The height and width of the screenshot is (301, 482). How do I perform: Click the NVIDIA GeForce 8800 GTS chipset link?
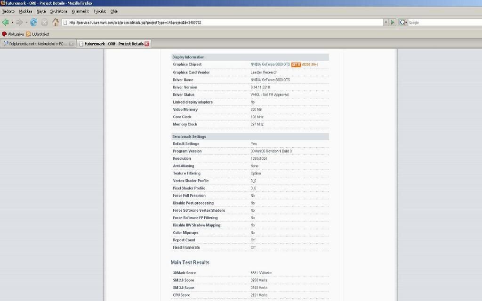(270, 64)
